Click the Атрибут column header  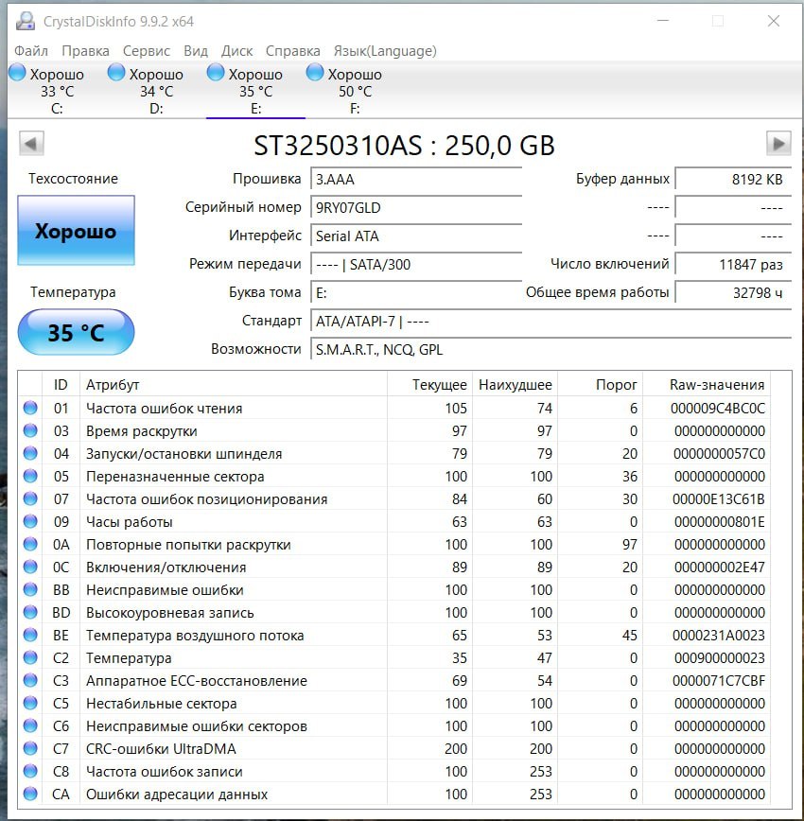tap(233, 385)
